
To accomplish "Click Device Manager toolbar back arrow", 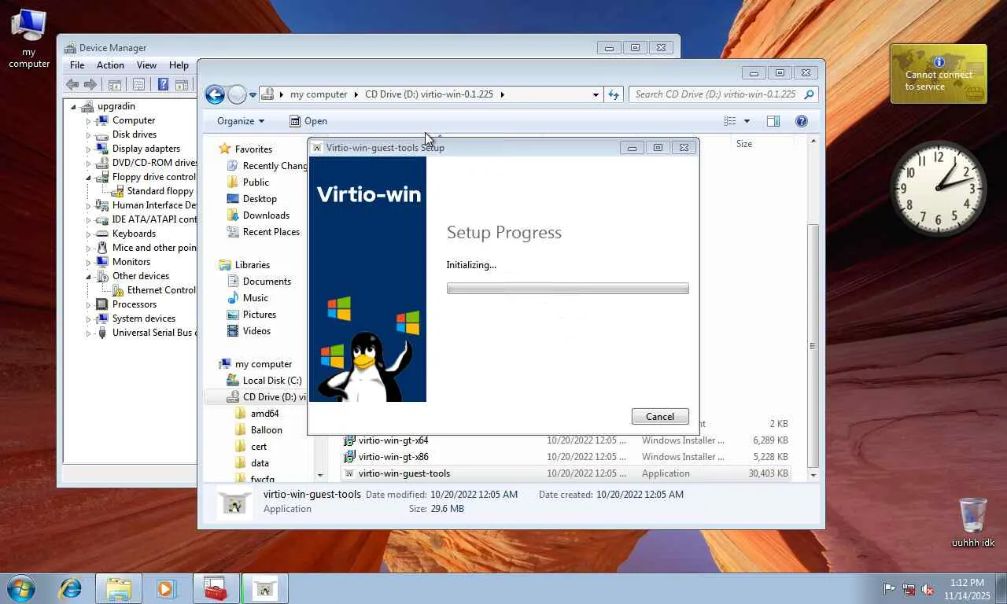I will click(72, 85).
